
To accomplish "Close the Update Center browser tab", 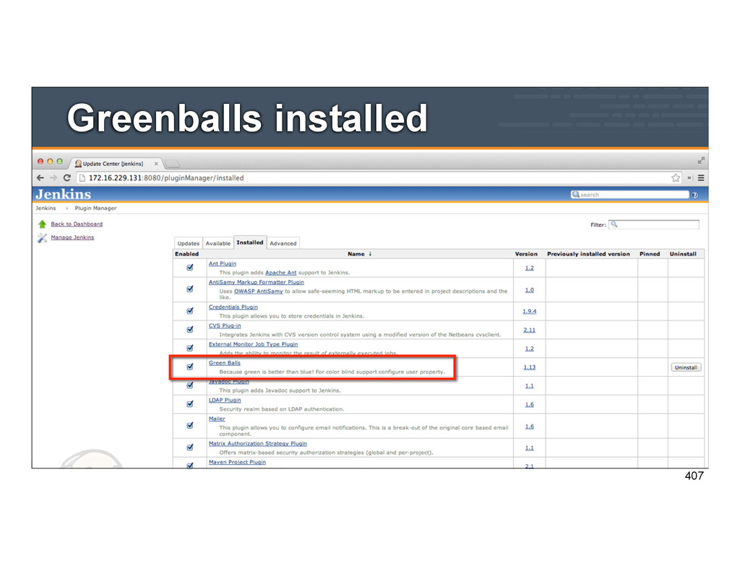I will click(x=156, y=164).
